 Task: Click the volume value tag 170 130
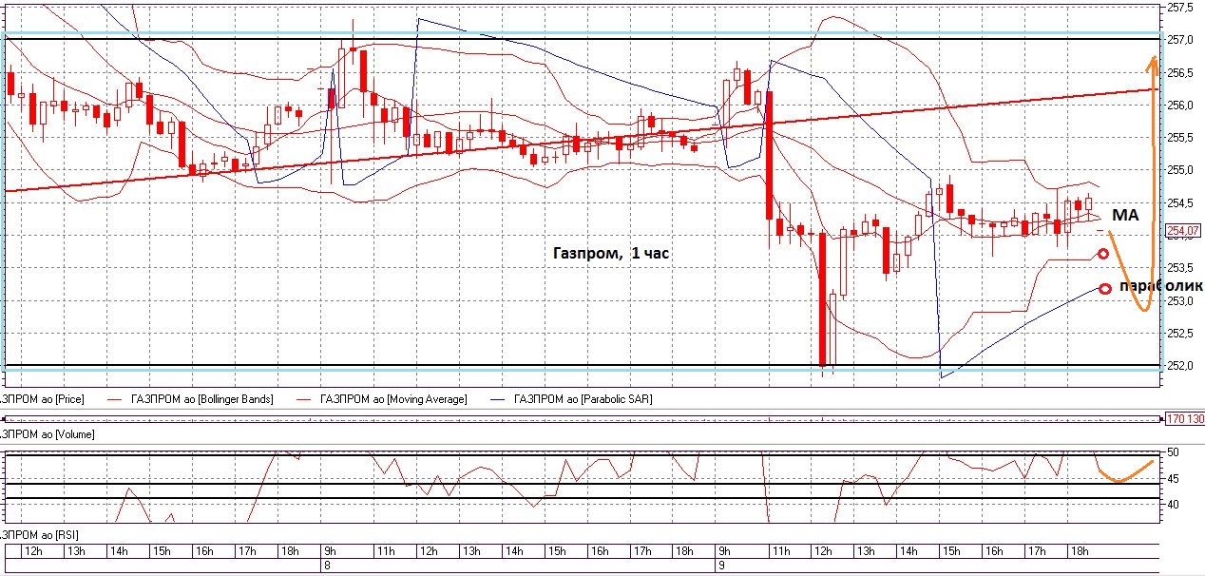click(x=1184, y=418)
